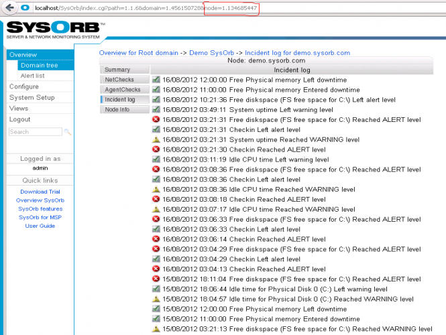446x335 pixels.
Task: Click the SysOrb logo
Action: tap(54, 30)
